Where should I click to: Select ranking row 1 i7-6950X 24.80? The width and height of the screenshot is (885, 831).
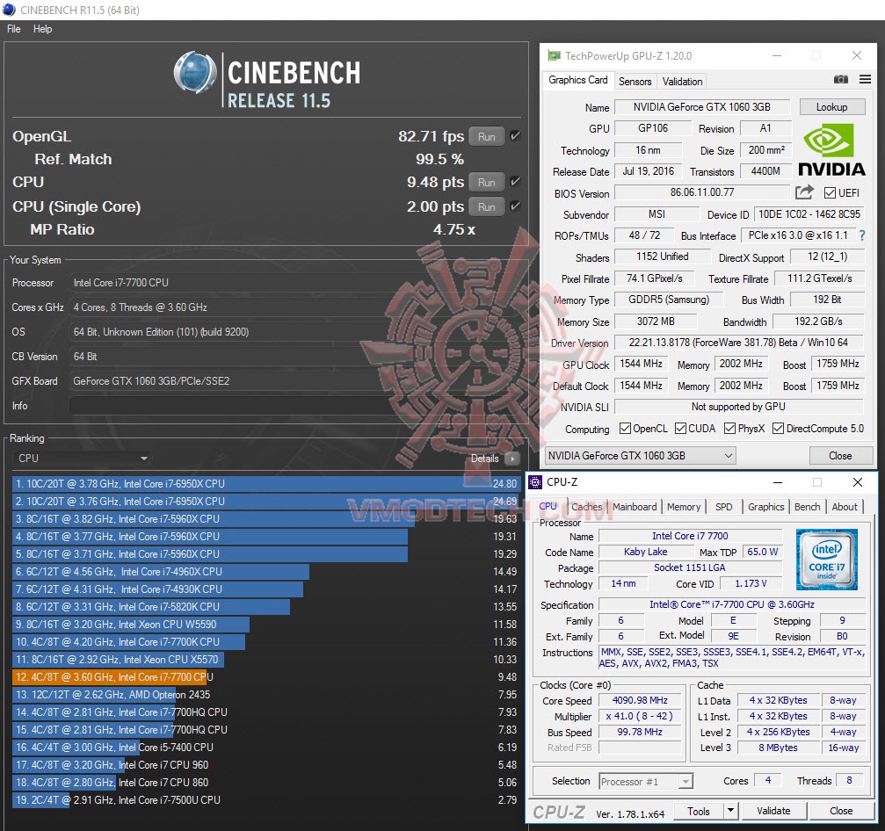point(265,483)
